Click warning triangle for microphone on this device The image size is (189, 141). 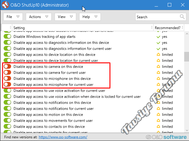point(158,79)
